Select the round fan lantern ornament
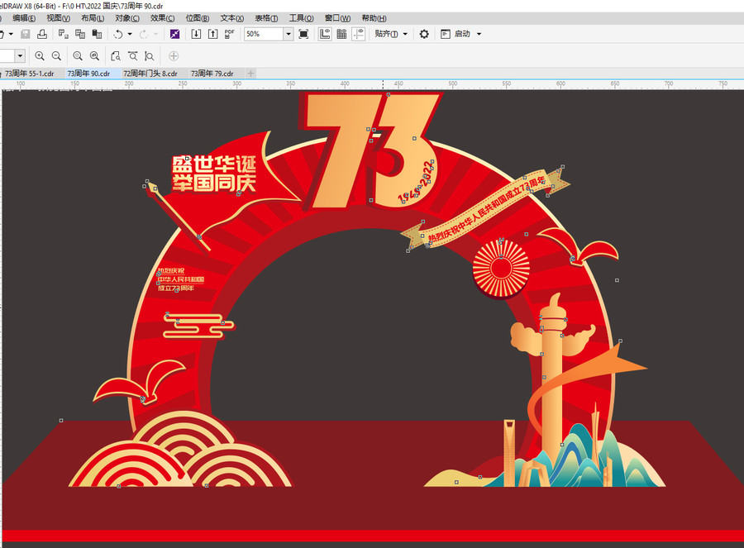This screenshot has width=744, height=548. (x=501, y=269)
